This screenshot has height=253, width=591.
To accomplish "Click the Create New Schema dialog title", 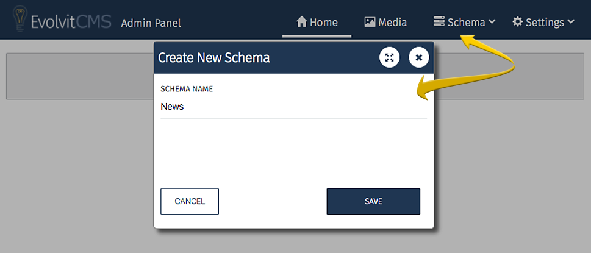I will point(213,58).
